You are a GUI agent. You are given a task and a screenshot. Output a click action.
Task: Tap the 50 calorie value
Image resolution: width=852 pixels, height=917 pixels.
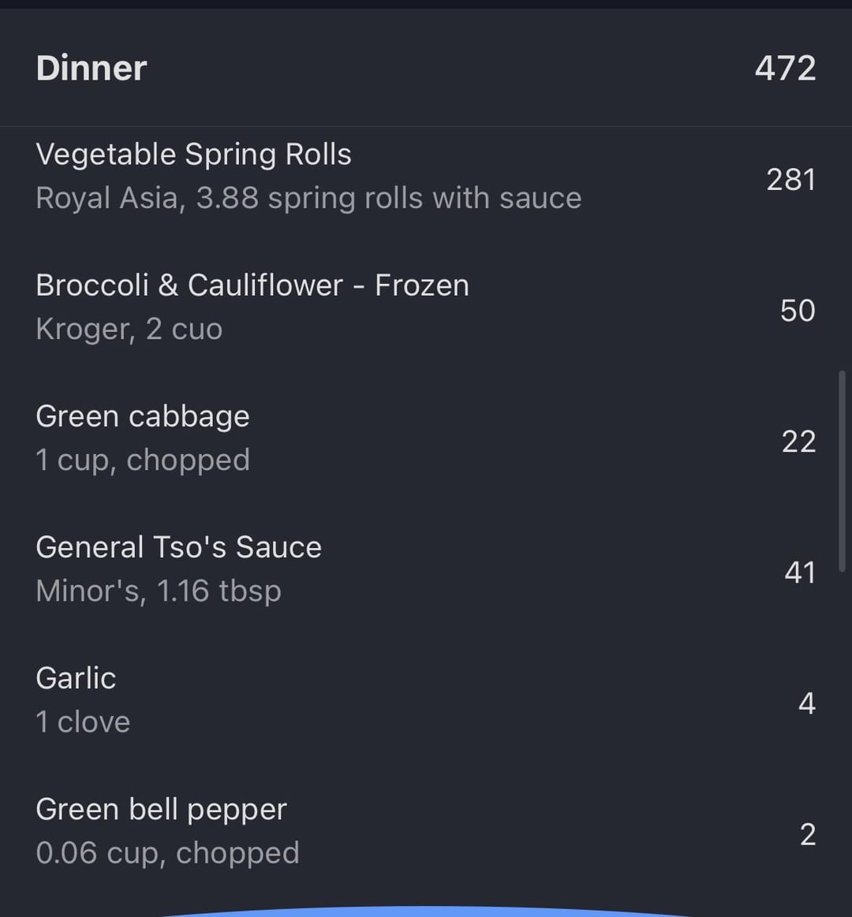tap(797, 311)
